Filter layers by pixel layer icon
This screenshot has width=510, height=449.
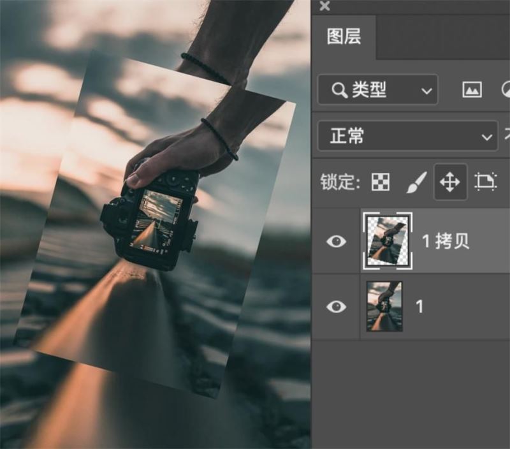pyautogui.click(x=472, y=90)
